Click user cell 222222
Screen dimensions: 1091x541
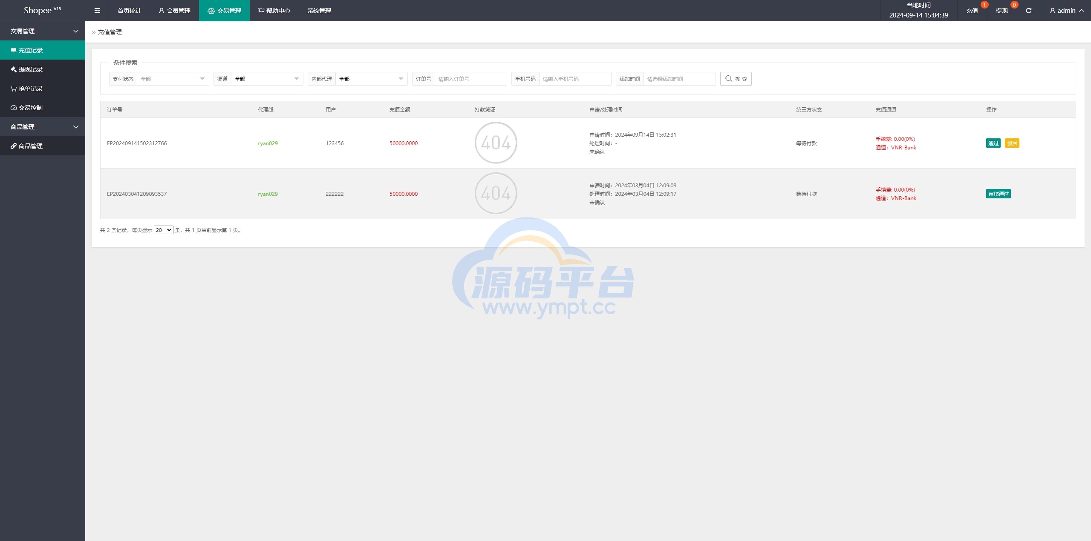[x=335, y=194]
